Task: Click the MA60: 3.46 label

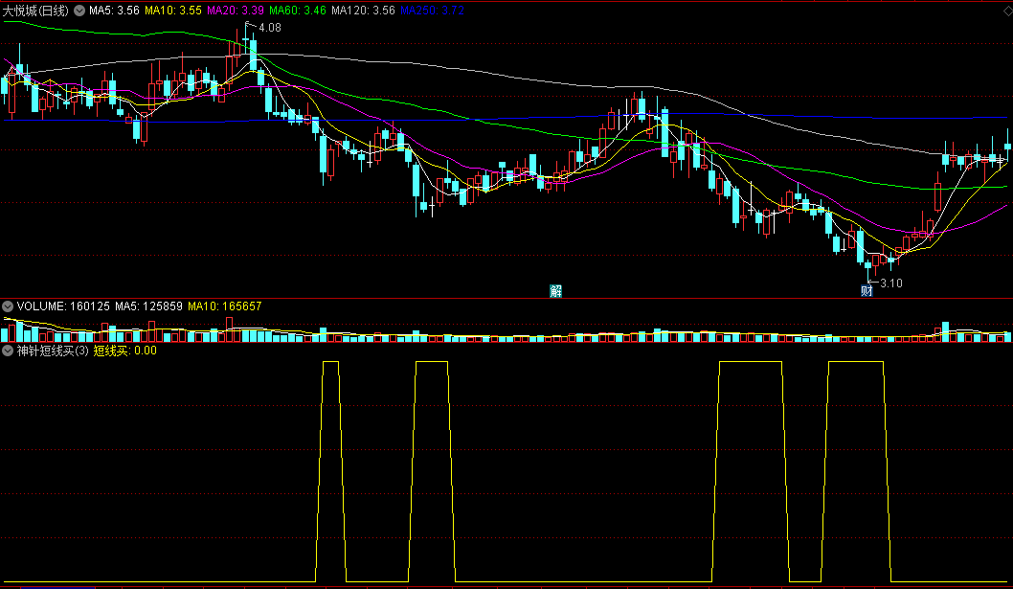Action: tap(298, 11)
